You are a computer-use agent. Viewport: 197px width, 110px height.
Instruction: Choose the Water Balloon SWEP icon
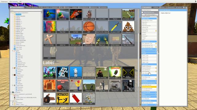(62, 86)
